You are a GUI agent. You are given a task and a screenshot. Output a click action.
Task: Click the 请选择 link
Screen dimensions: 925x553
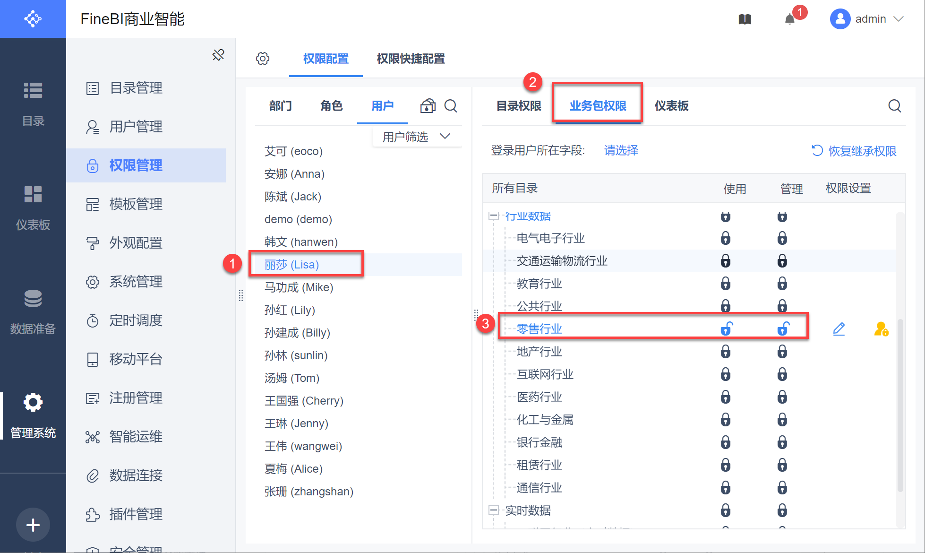pos(621,150)
